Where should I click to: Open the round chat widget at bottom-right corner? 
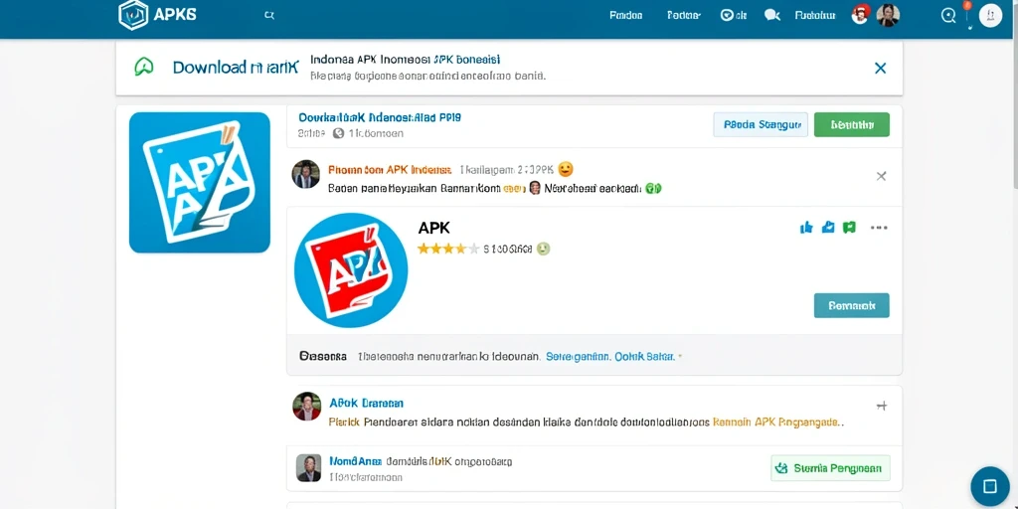point(990,486)
